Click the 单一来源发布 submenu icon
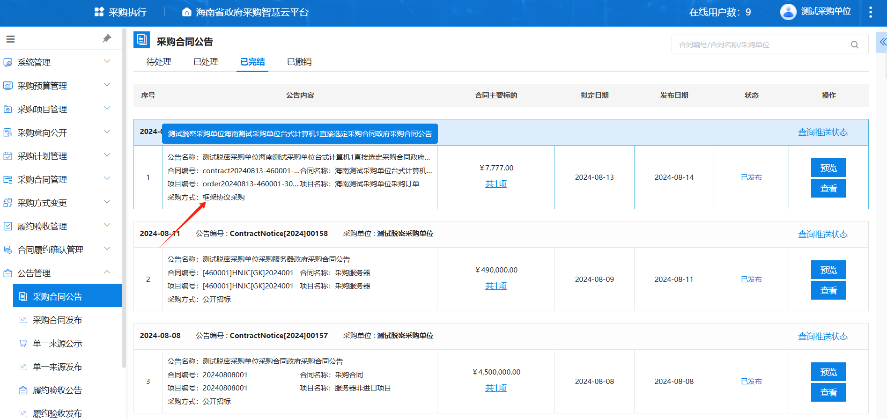Viewport: 887px width, 419px height. tap(23, 367)
